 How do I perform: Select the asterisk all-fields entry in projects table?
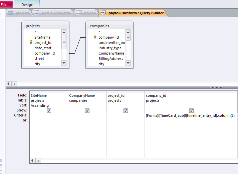tap(35, 32)
